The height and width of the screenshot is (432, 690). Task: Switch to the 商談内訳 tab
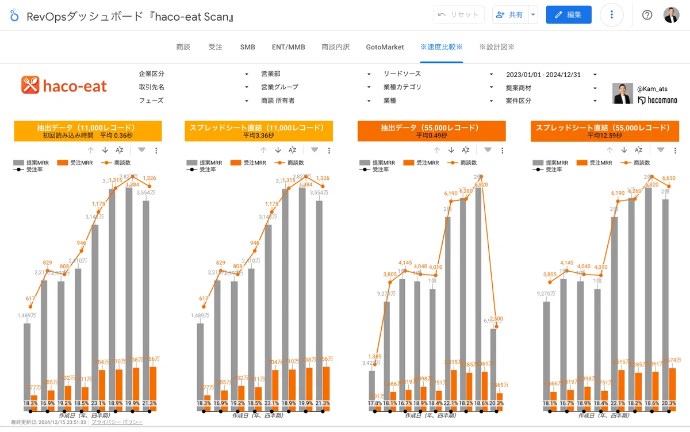click(x=335, y=47)
